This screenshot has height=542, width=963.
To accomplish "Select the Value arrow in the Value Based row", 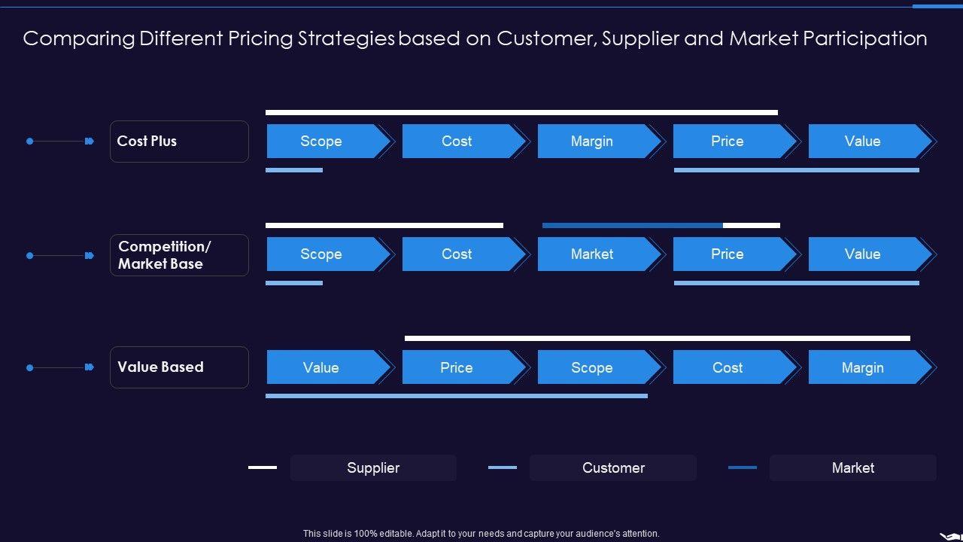I will coord(321,367).
